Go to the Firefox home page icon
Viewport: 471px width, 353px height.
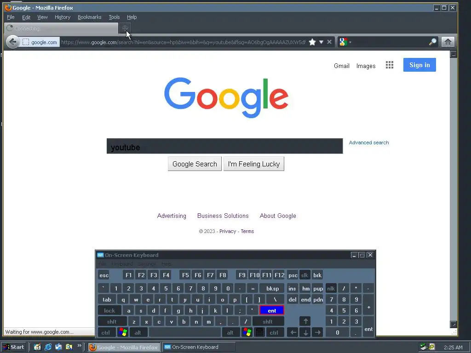(x=448, y=42)
